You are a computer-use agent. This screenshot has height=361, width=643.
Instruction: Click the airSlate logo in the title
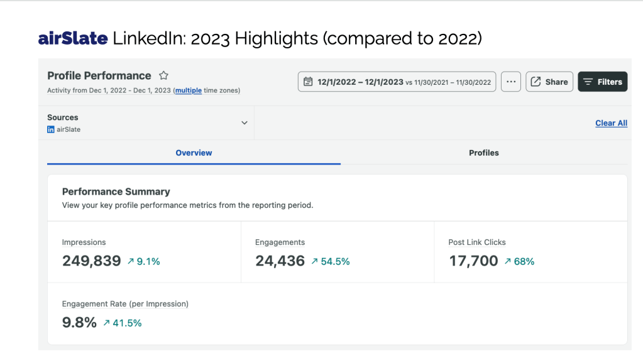tap(73, 38)
